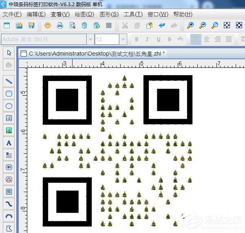Save the document with floppy icon
This screenshot has height=233, width=245.
click(31, 25)
